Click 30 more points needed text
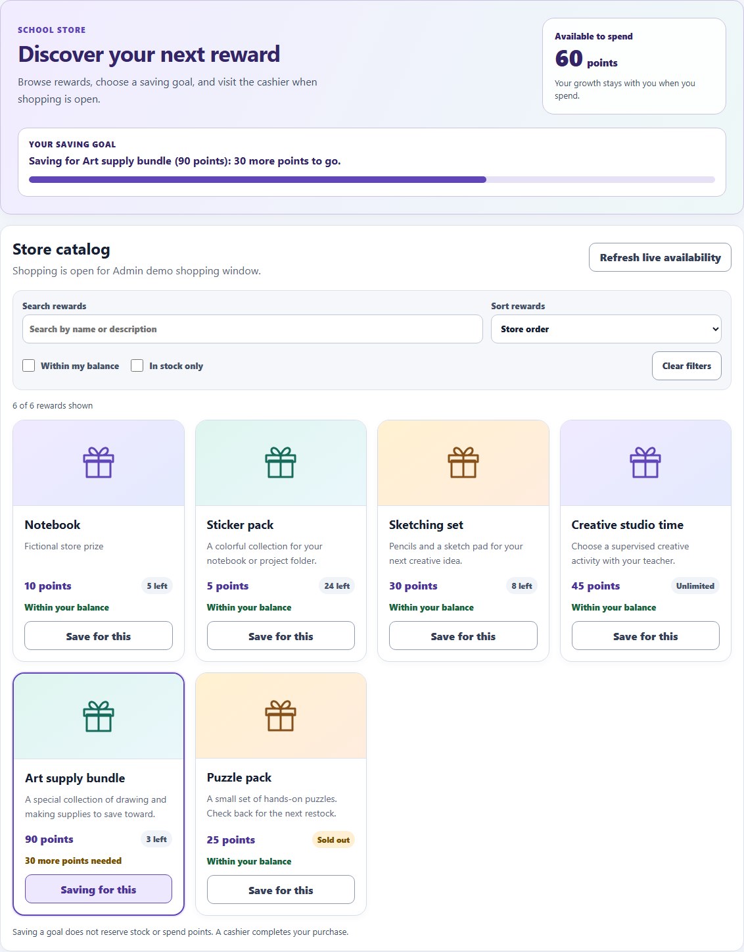 [x=73, y=861]
